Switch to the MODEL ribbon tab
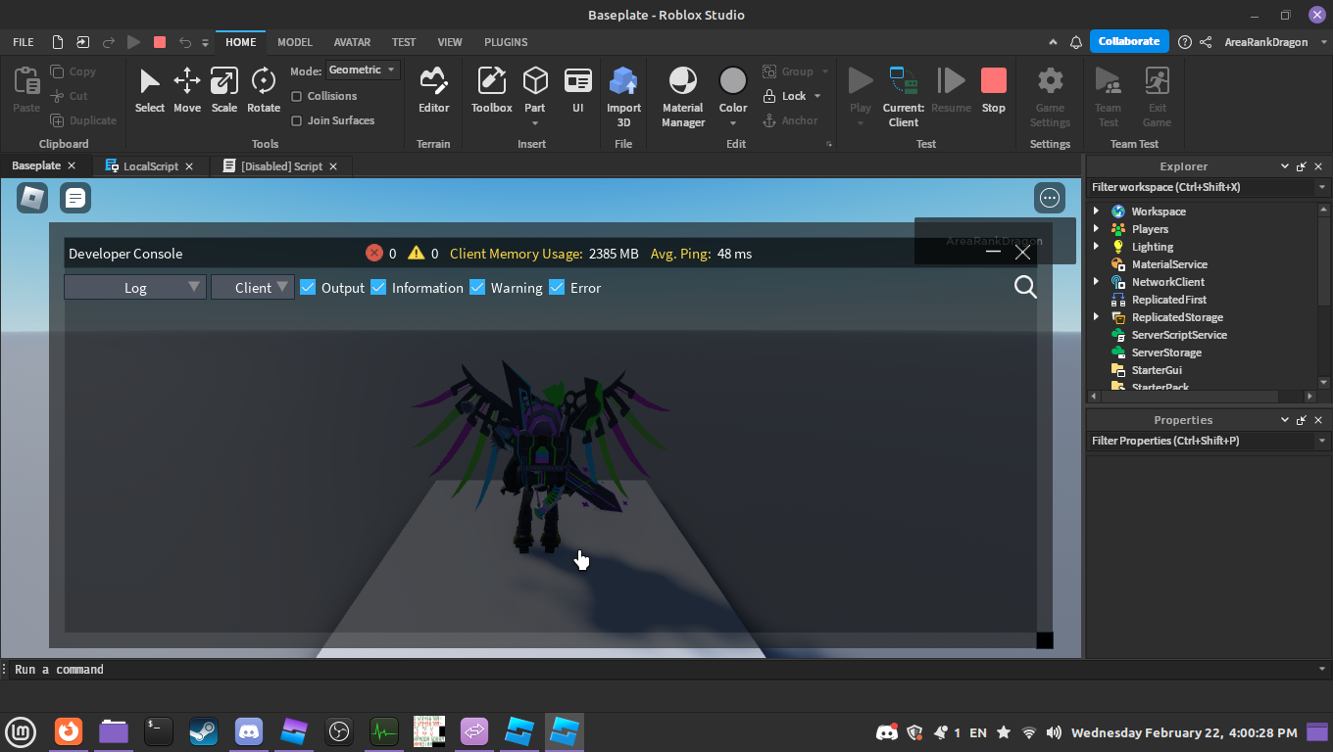 [294, 42]
